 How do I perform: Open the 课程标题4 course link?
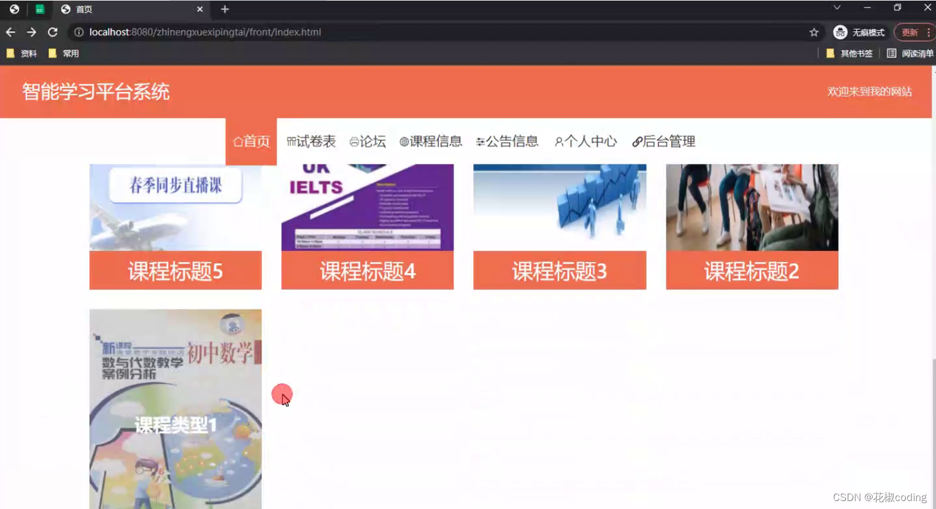pyautogui.click(x=367, y=270)
